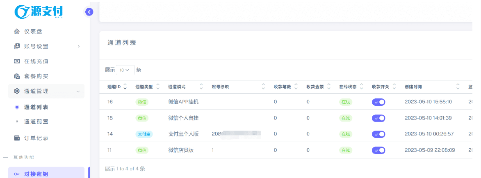Screen dimensions: 481x178
Task: Click the 展示 1 to 4 of 4 条 summary
Action: click(x=125, y=169)
